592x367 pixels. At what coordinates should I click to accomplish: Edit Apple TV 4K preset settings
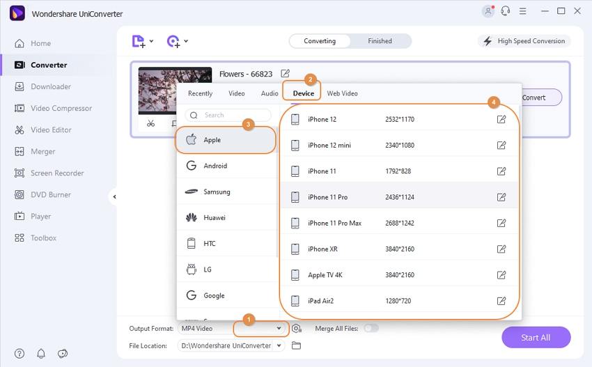[x=501, y=275]
